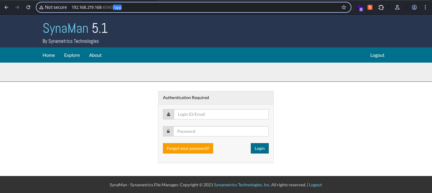
Task: Click the Forgot your password? button
Action: click(x=188, y=148)
